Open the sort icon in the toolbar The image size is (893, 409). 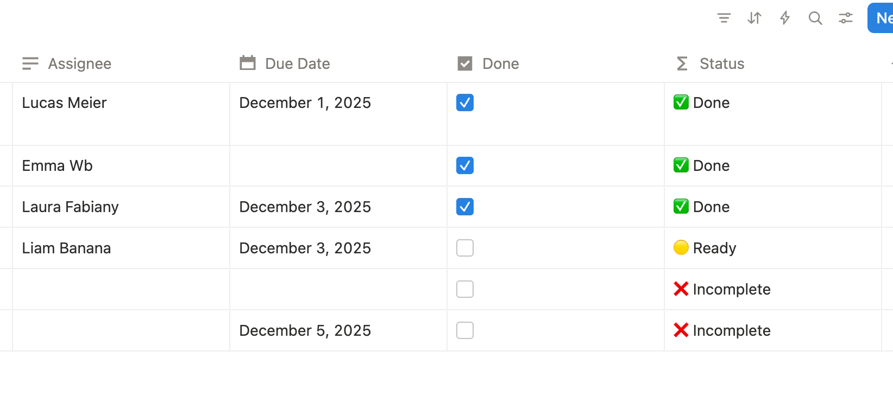coord(754,18)
